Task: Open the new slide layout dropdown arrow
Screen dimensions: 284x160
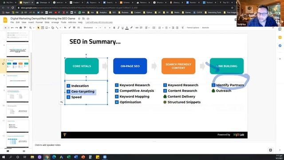Action: click(x=8, y=28)
